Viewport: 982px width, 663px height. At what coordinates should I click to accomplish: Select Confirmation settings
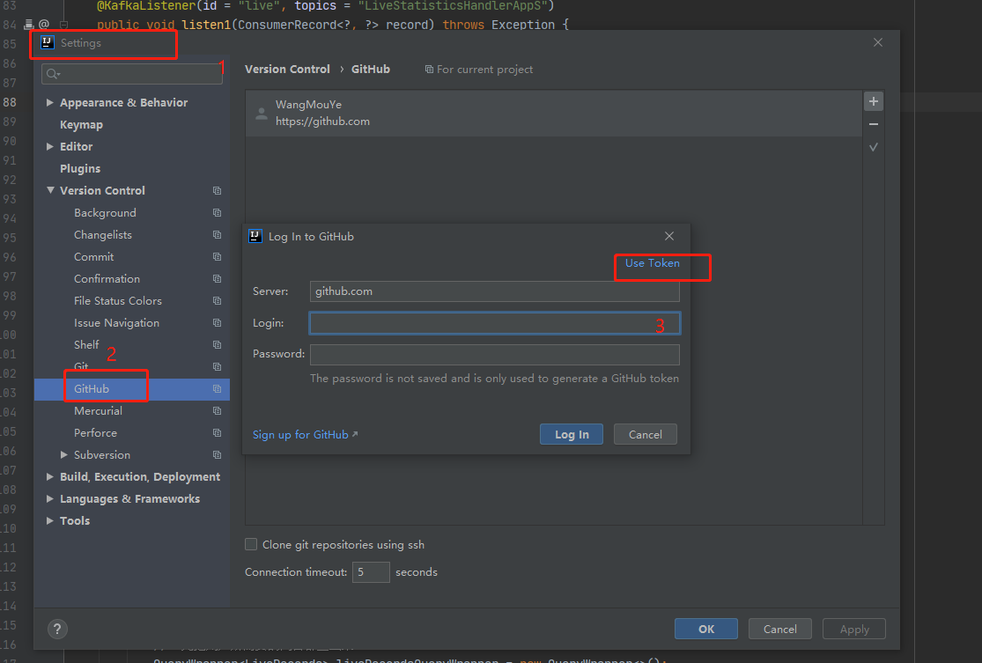click(107, 278)
